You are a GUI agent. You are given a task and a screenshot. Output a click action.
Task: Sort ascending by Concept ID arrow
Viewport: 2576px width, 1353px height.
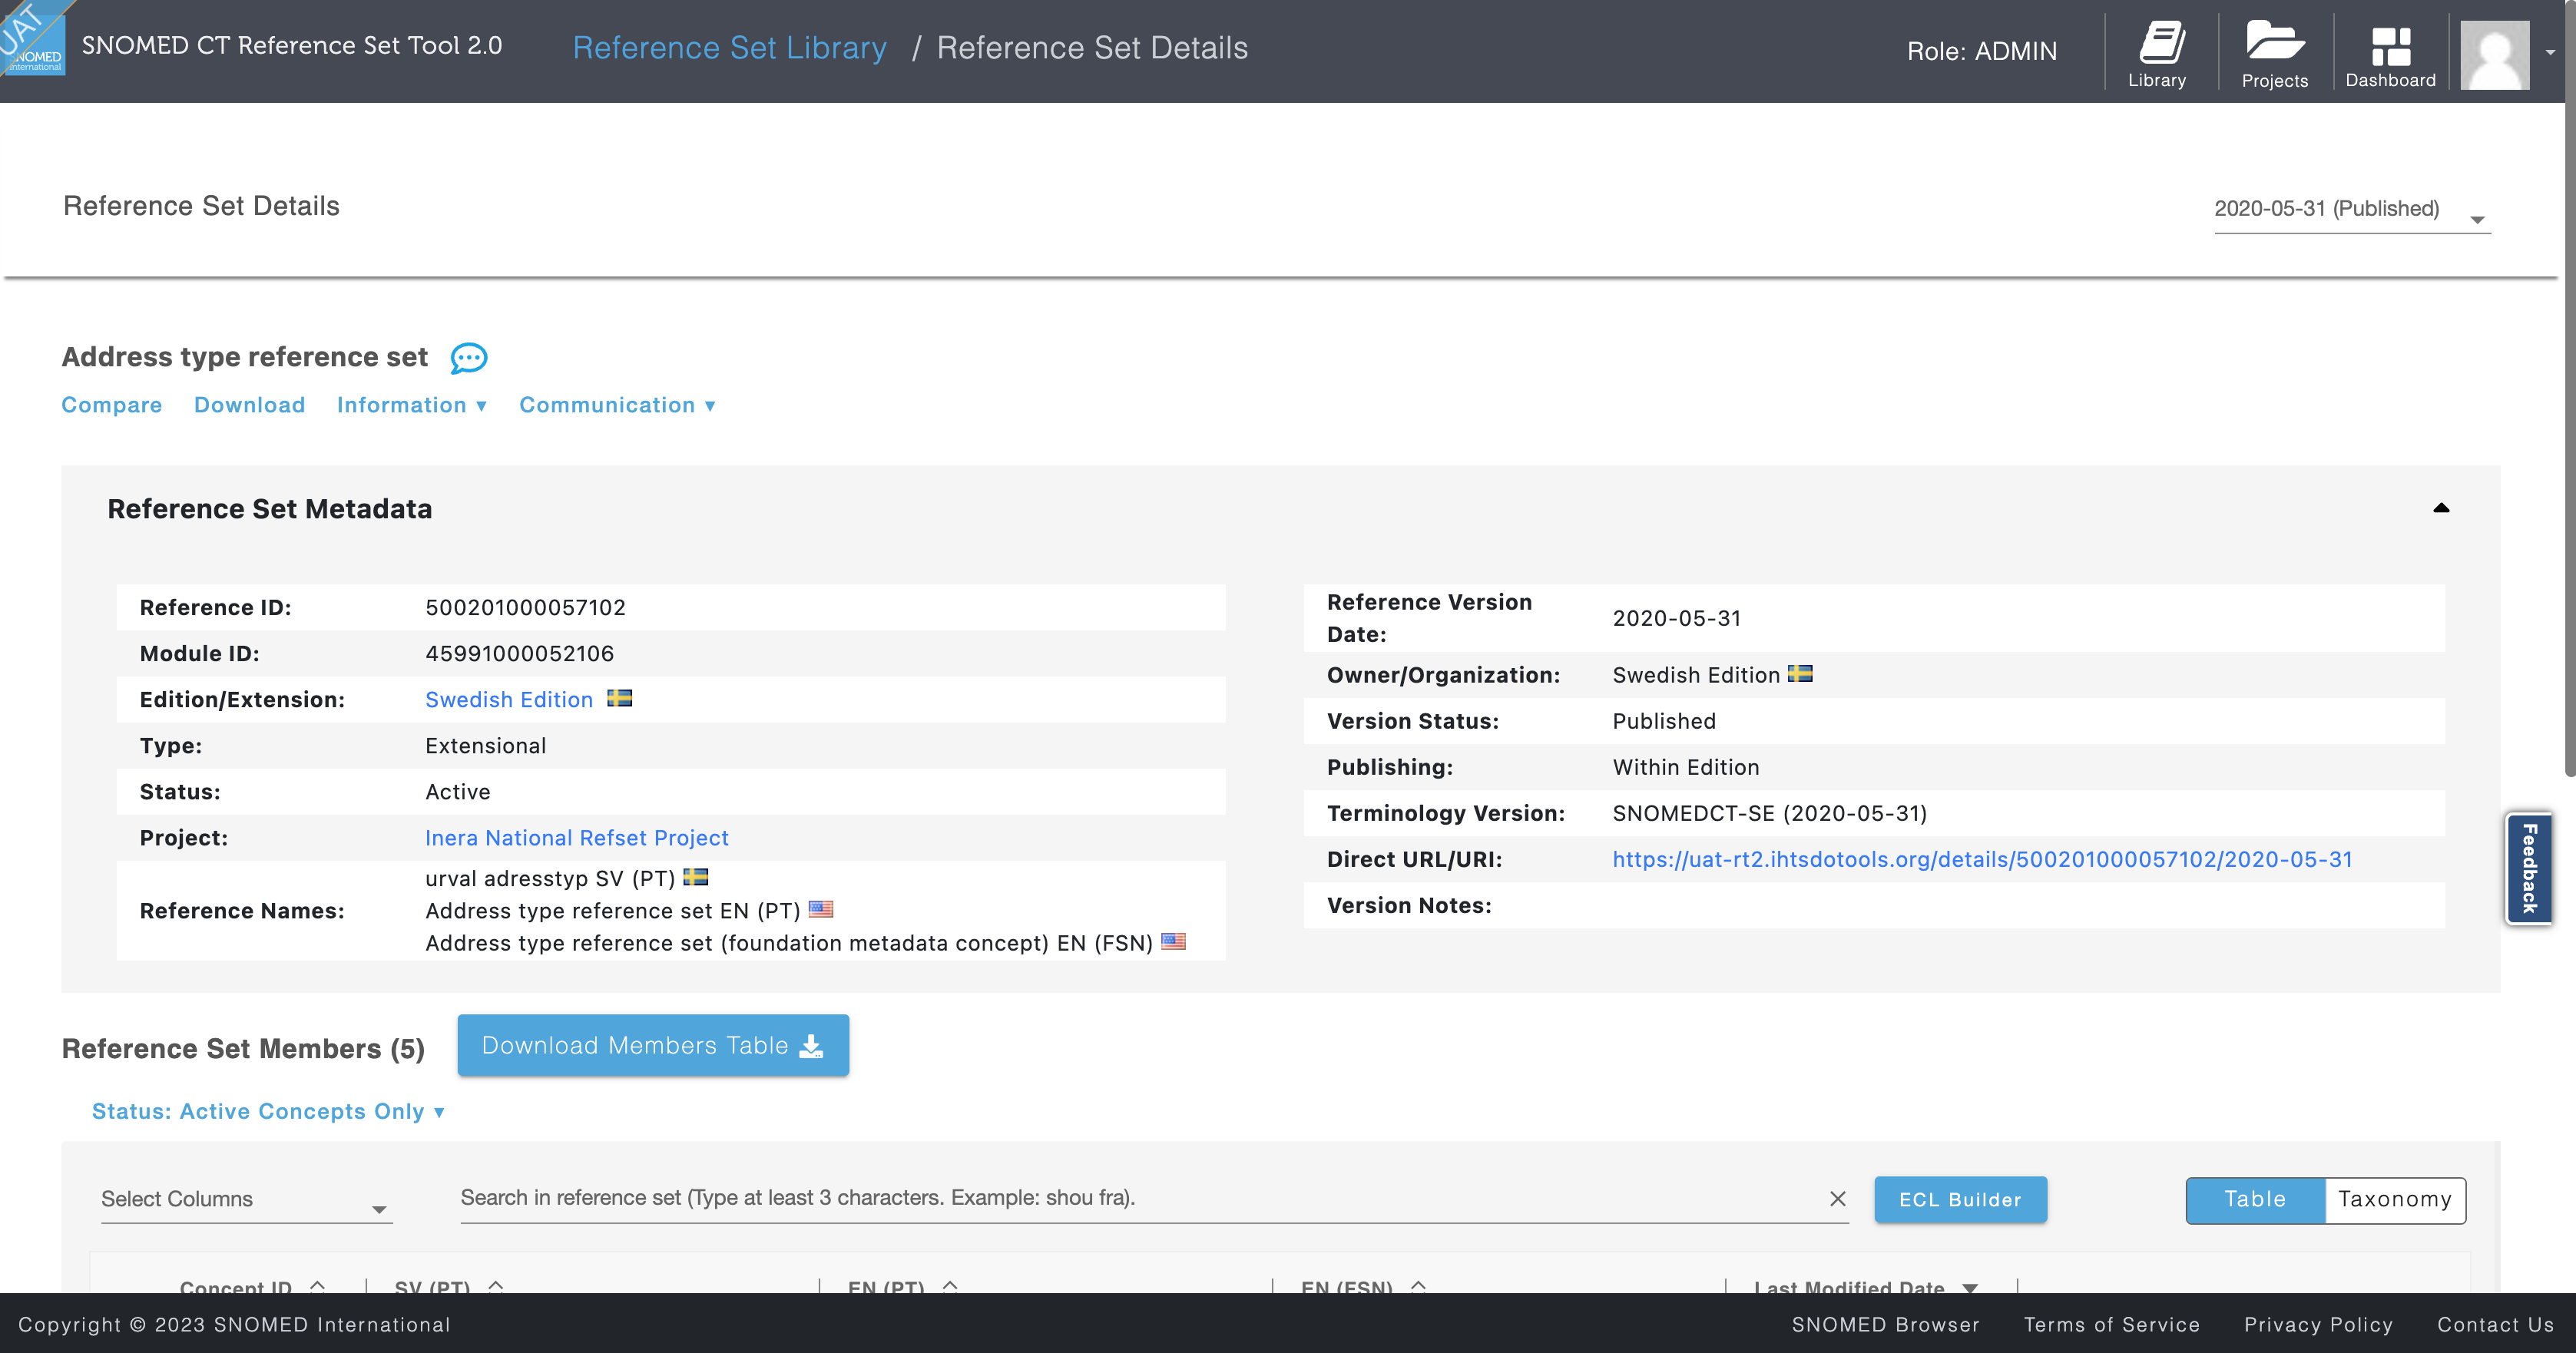318,1286
